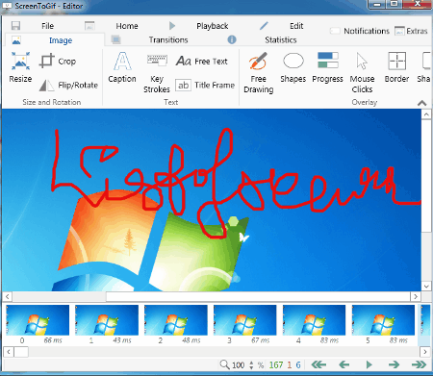The width and height of the screenshot is (433, 376).
Task: Click the preview scroll up arrow
Action: click(426, 114)
